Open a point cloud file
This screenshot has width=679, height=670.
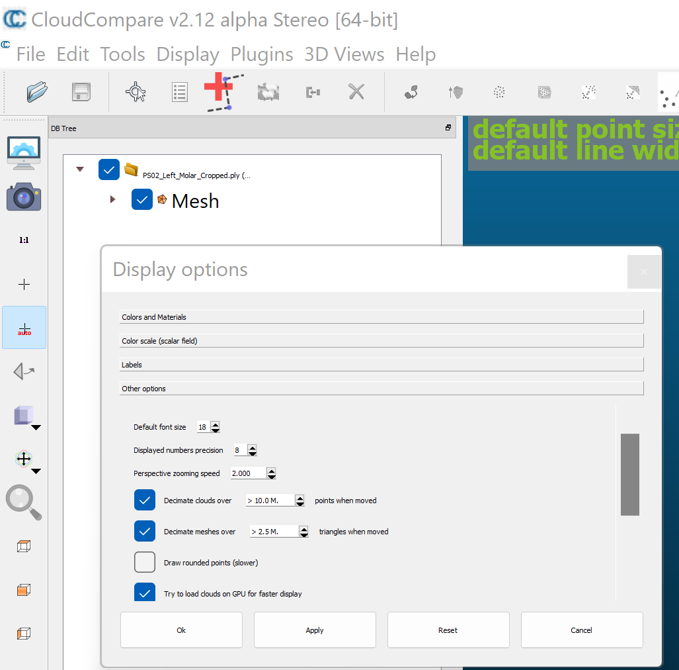(37, 91)
